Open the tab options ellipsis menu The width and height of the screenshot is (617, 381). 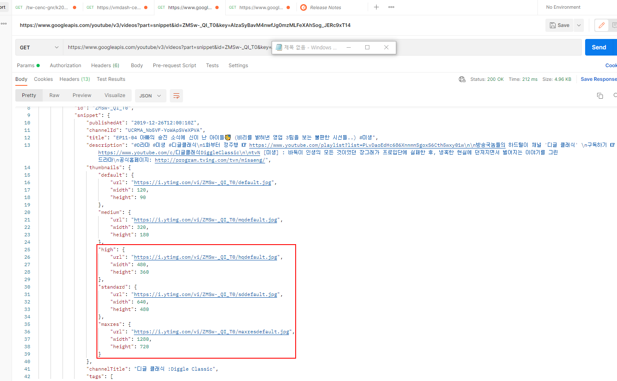391,7
